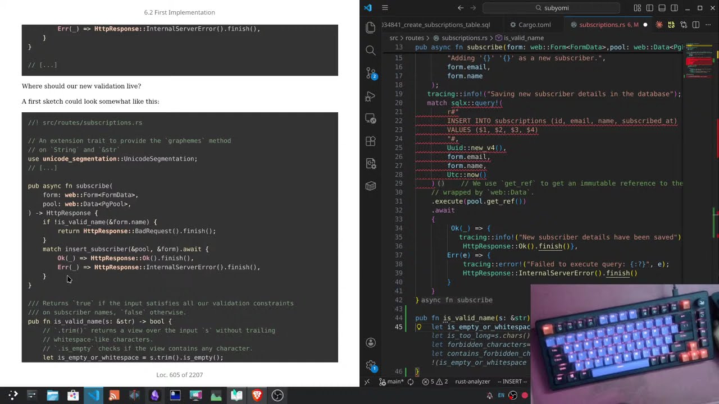Click 'Where should our new validation live?' text
Viewport: 719px width, 404px height.
click(81, 86)
